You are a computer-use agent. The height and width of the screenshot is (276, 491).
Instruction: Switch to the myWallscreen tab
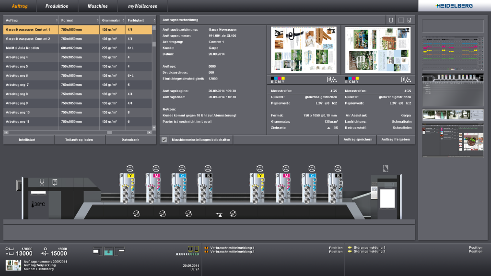click(x=143, y=6)
